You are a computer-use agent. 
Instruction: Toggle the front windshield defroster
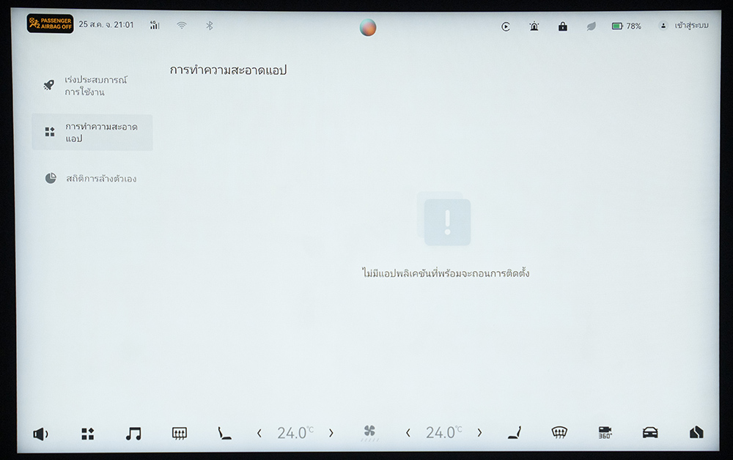559,433
